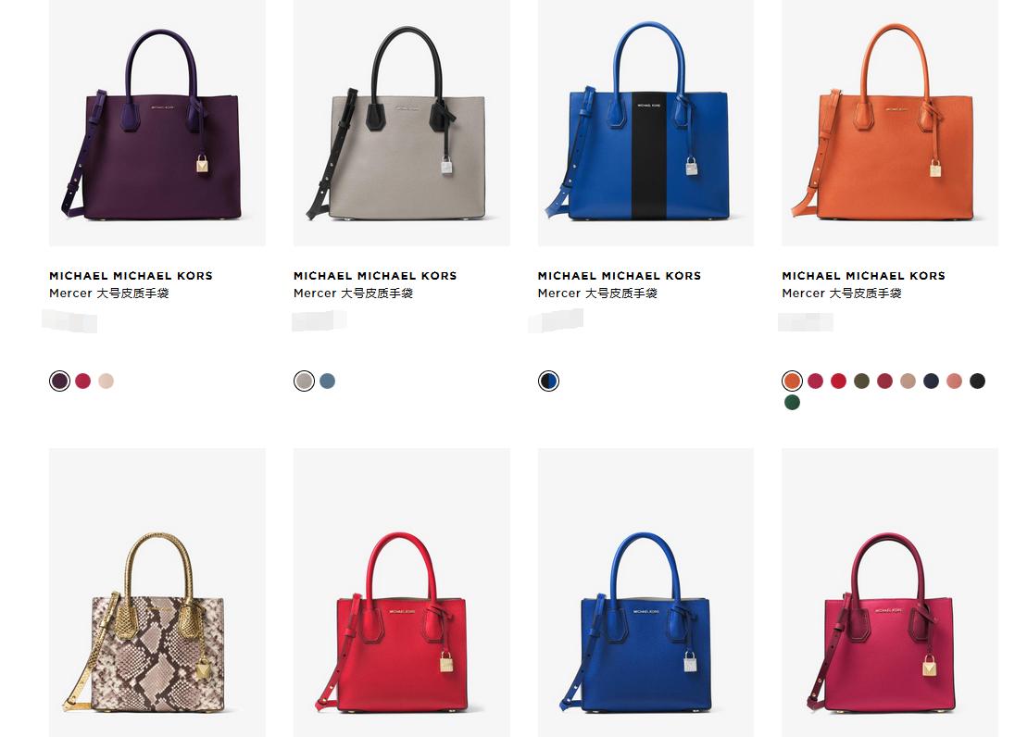View the snakeskin print bag with gold handles

point(157,592)
